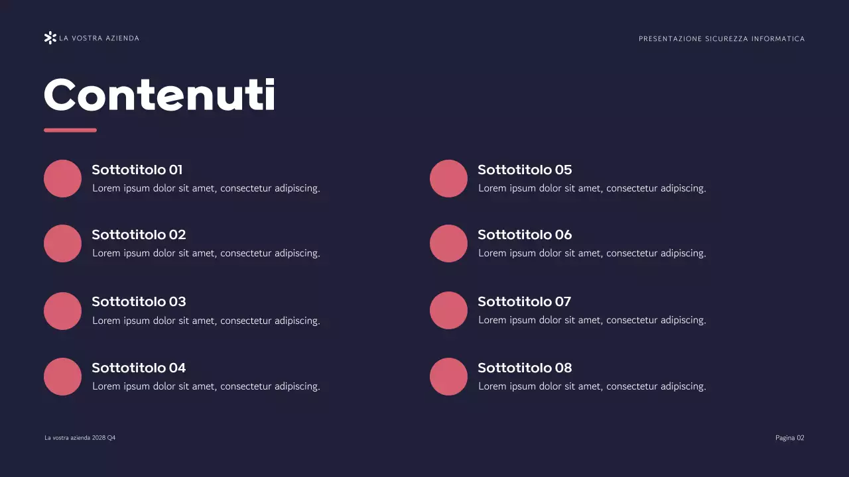Screen dimensions: 849x477
Task: Select the pink circle next to Sottotitolo 02
Action: point(62,243)
